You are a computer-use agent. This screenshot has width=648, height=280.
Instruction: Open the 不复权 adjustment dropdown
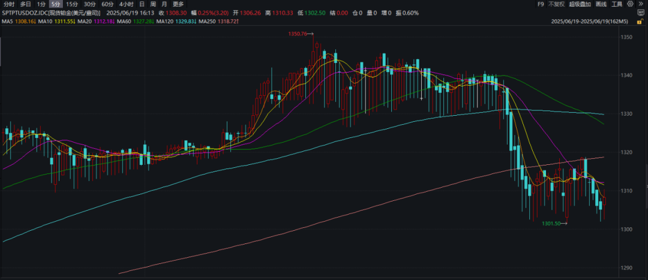(556, 4)
